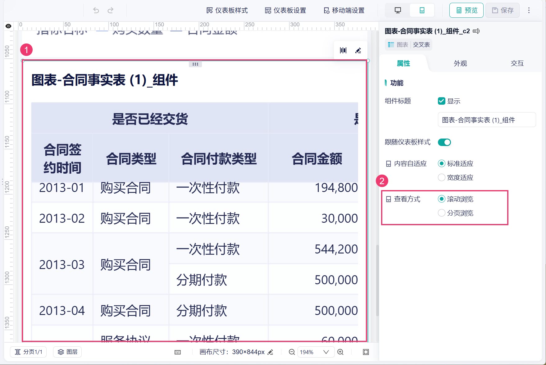546x365 pixels.
Task: Switch to desktop layout icon
Action: [398, 10]
